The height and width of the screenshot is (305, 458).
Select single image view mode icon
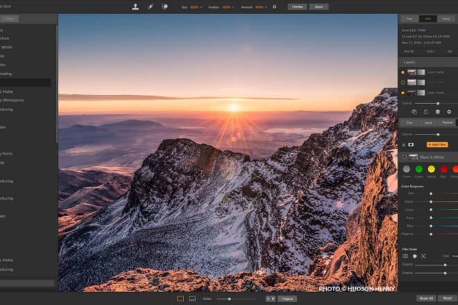pyautogui.click(x=180, y=299)
